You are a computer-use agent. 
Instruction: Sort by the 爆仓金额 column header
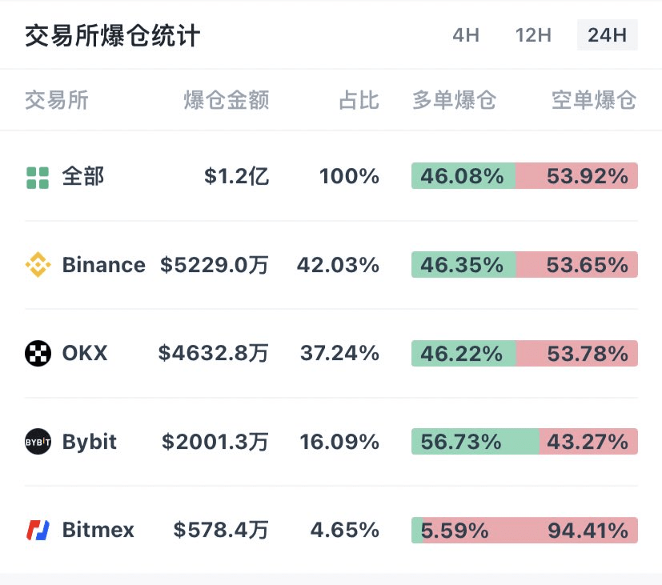point(226,100)
